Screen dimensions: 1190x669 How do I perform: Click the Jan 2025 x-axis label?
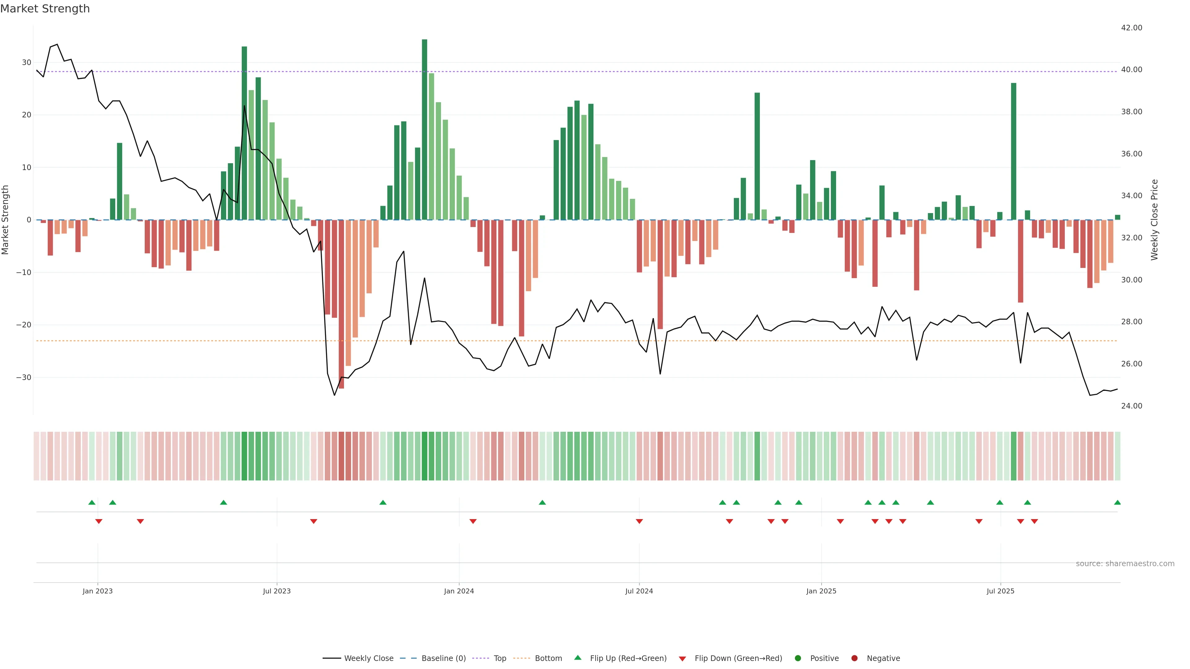(x=821, y=591)
